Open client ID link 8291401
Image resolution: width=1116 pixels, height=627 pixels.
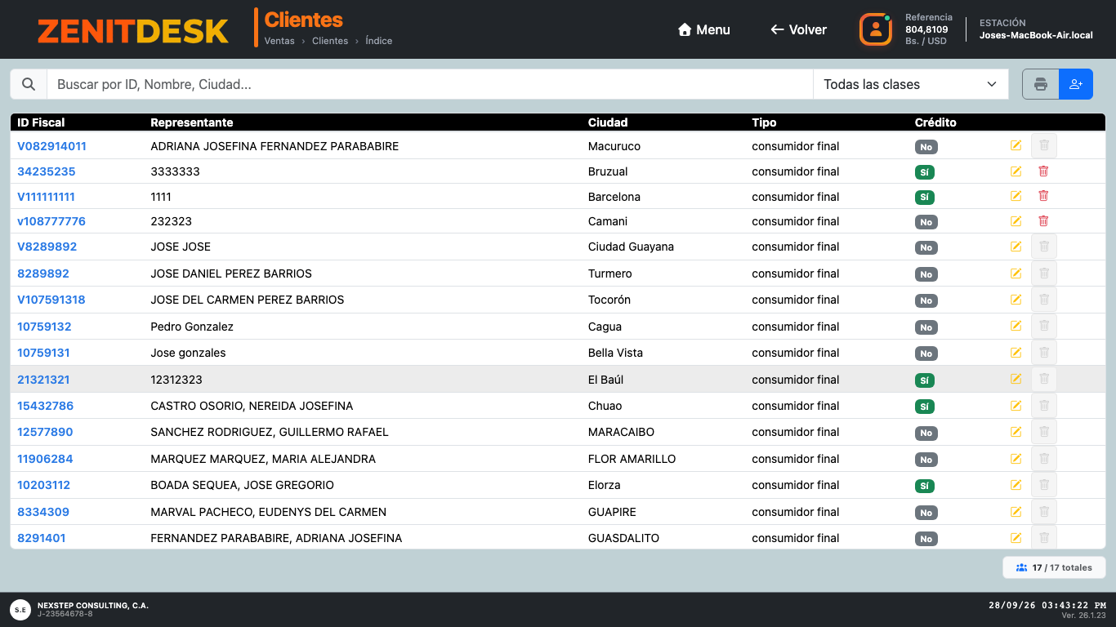click(42, 538)
